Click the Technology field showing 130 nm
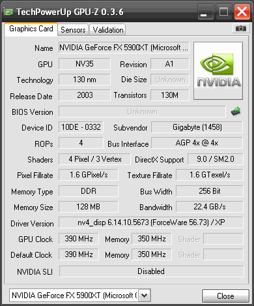Image resolution: width=254 pixels, height=306 pixels. pyautogui.click(x=85, y=80)
